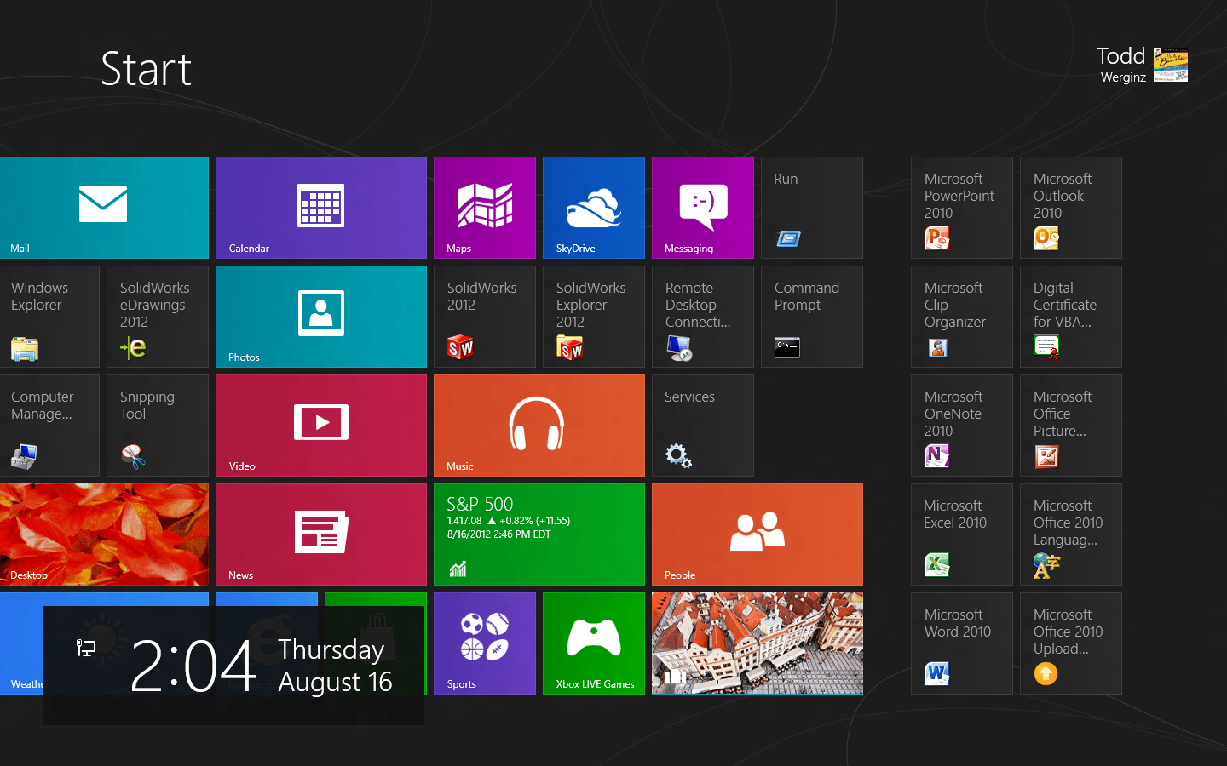1227x766 pixels.
Task: Open Microsoft Excel 2010
Action: tap(961, 534)
